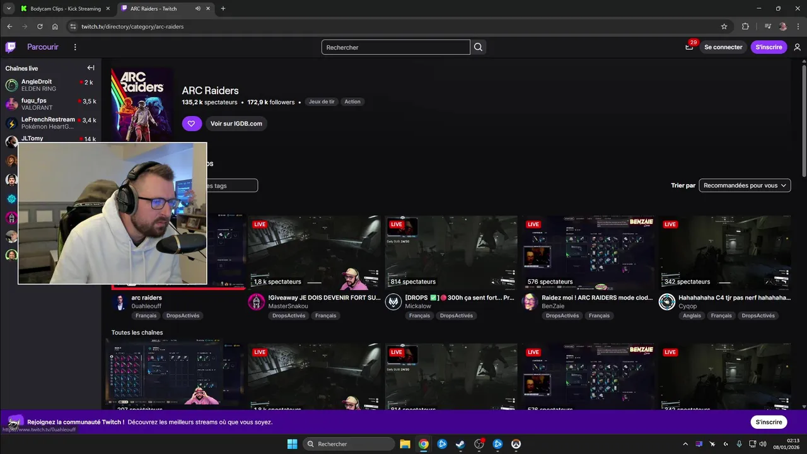Screen dimensions: 807x454
Task: Click the Windows taskbar Rechercher box
Action: (x=347, y=444)
